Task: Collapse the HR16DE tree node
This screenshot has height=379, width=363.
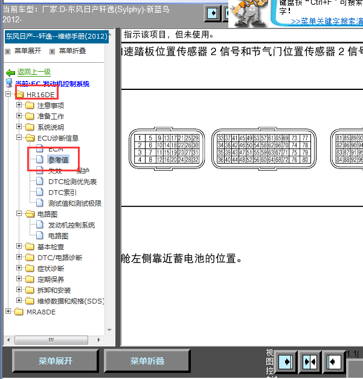Action: coord(8,94)
